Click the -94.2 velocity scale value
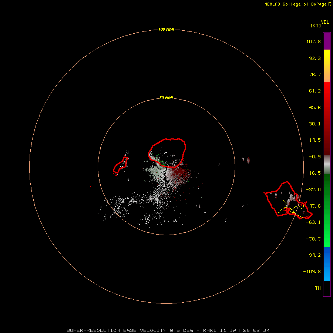The width and height of the screenshot is (333, 333). [x=313, y=255]
